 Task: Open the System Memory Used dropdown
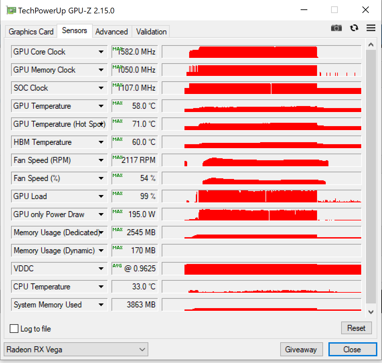(101, 304)
